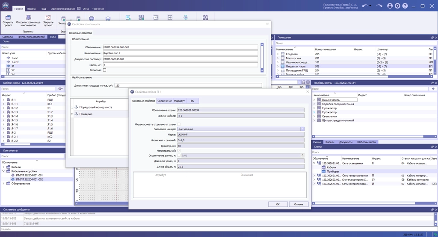This screenshot has height=237, width=438.
Task: Switch to Документы tab in lower right panel
Action: 346,142
